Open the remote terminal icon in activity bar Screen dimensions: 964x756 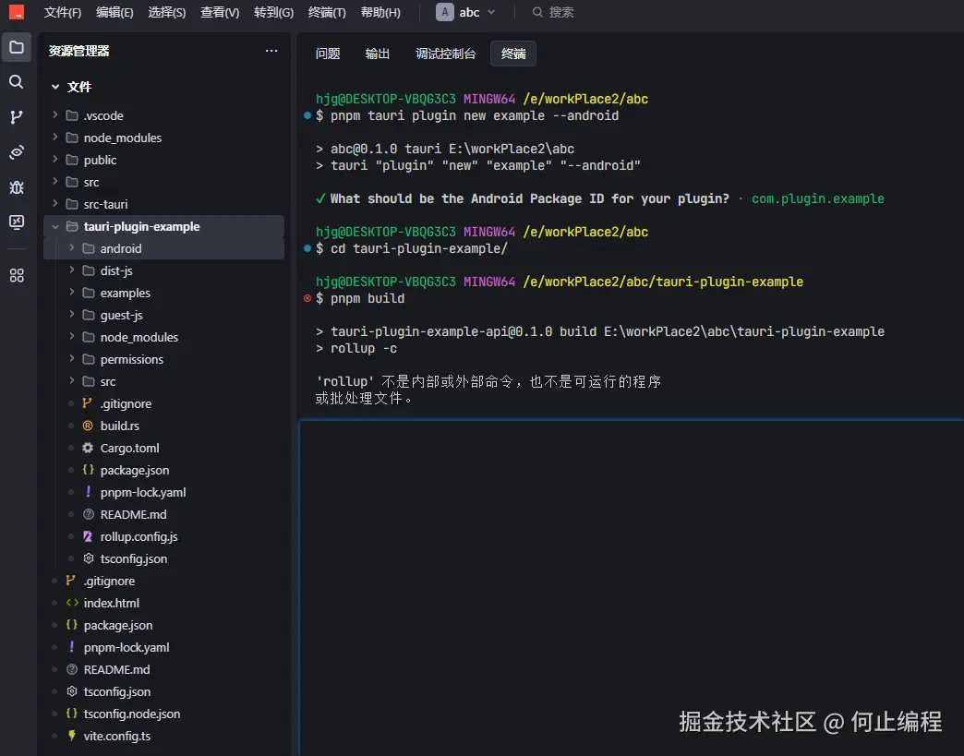point(17,222)
